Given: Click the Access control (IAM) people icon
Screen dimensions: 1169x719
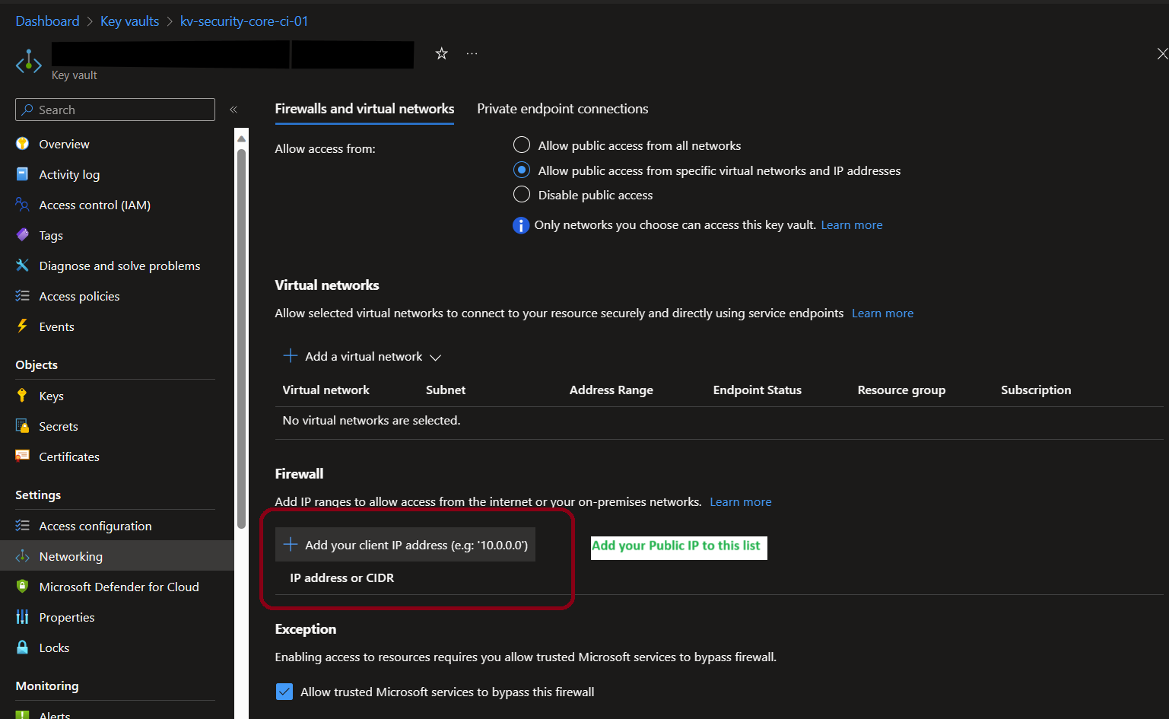Looking at the screenshot, I should point(23,205).
